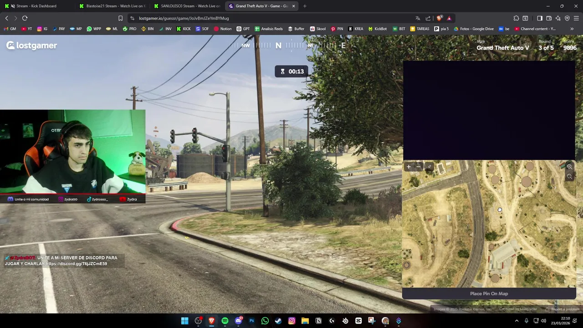
Task: Toggle the pin-map sticky icon
Action: (429, 167)
